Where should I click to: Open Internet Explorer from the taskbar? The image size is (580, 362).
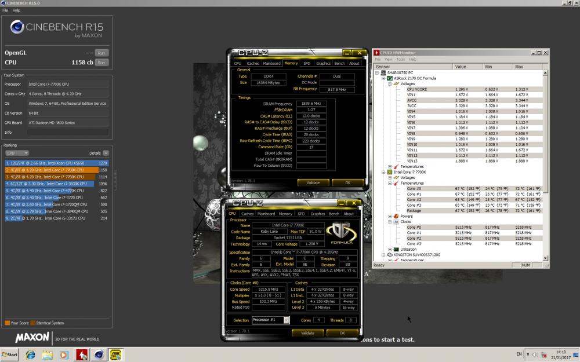click(30, 354)
